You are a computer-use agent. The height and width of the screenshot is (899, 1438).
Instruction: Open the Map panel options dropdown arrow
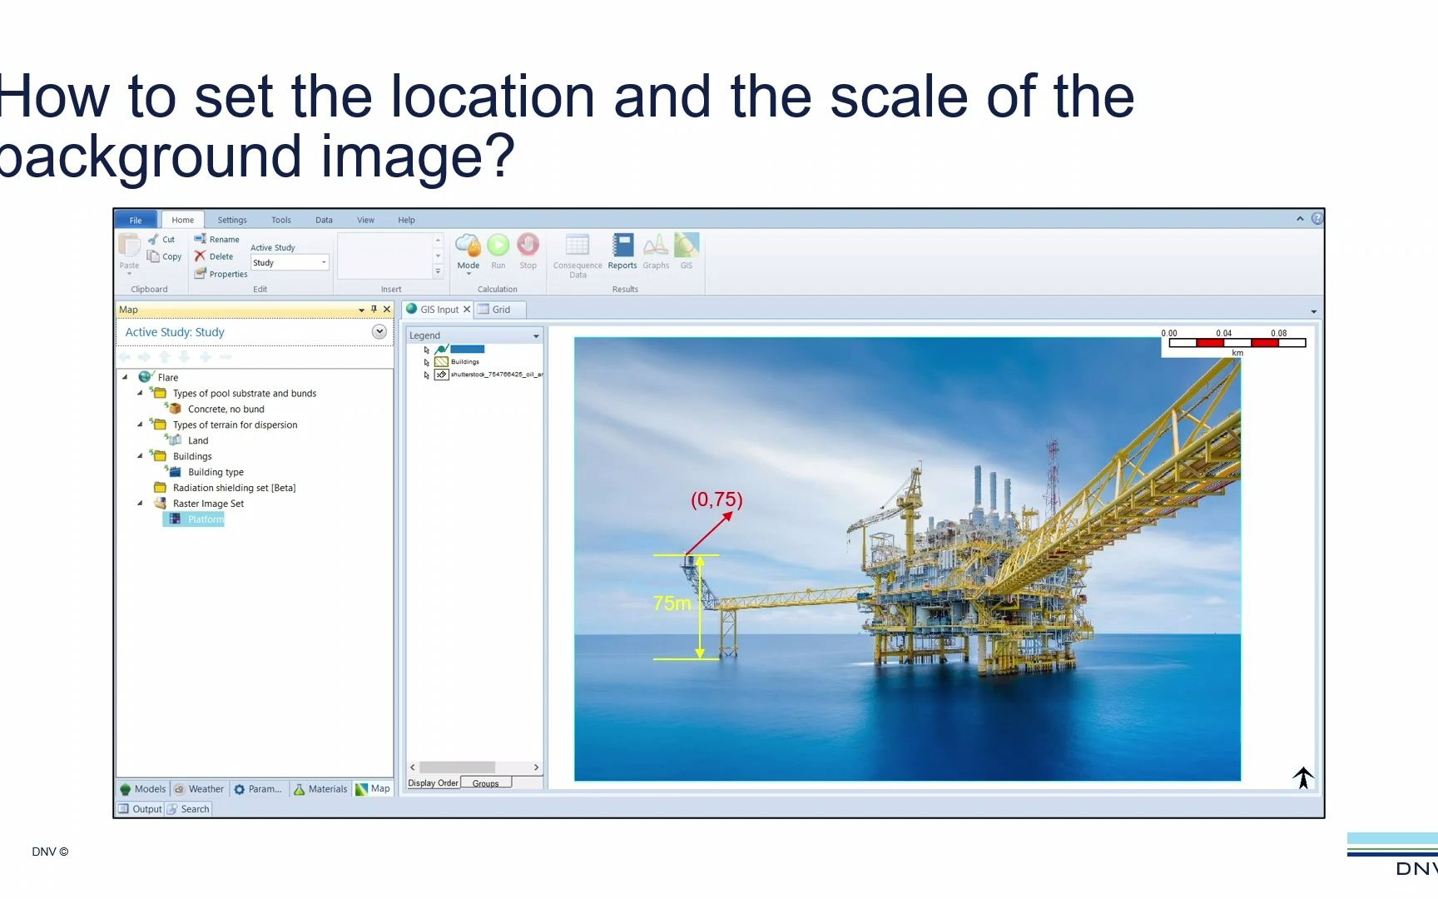(x=361, y=310)
